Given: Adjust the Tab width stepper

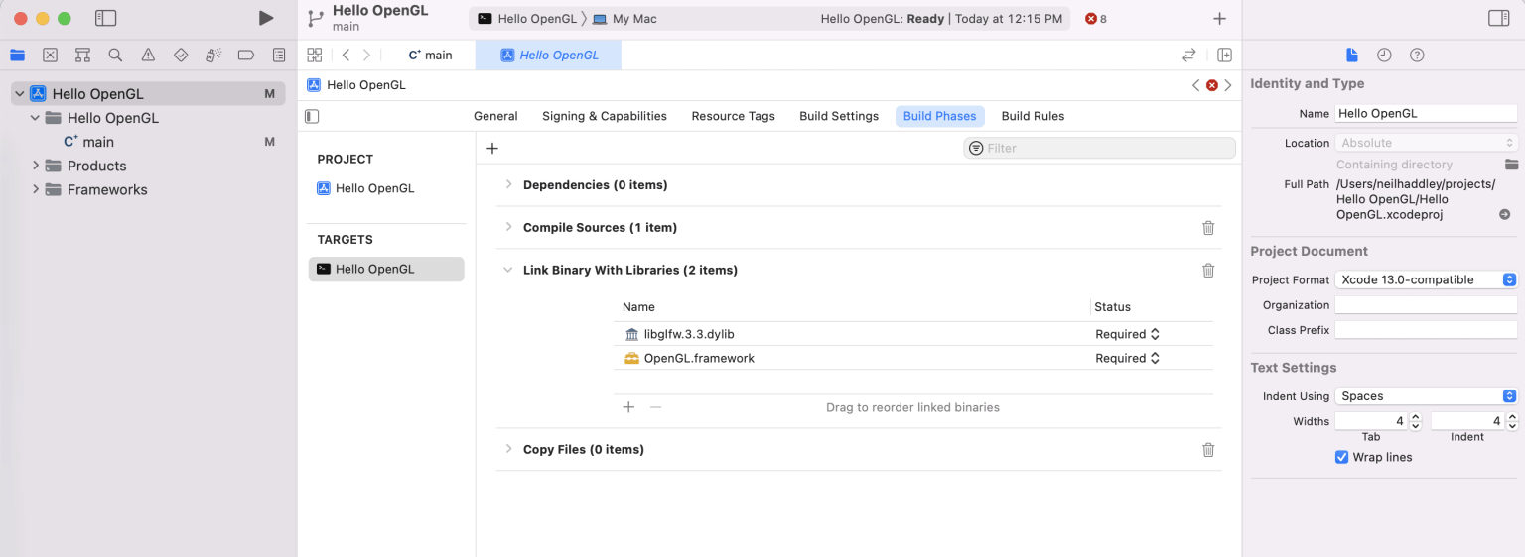Looking at the screenshot, I should (1417, 421).
